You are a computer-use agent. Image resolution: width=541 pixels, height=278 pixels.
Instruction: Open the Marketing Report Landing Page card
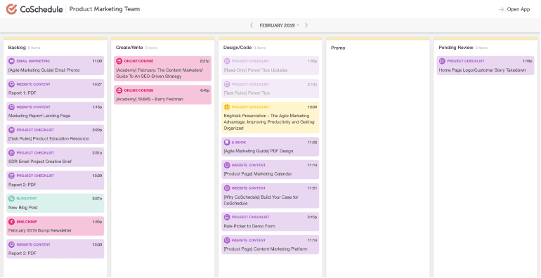(x=56, y=112)
